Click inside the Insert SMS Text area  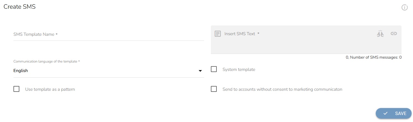coord(306,45)
